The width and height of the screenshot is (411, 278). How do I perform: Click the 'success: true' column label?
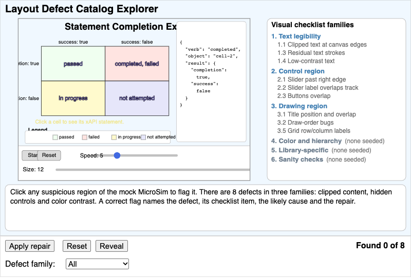point(73,42)
